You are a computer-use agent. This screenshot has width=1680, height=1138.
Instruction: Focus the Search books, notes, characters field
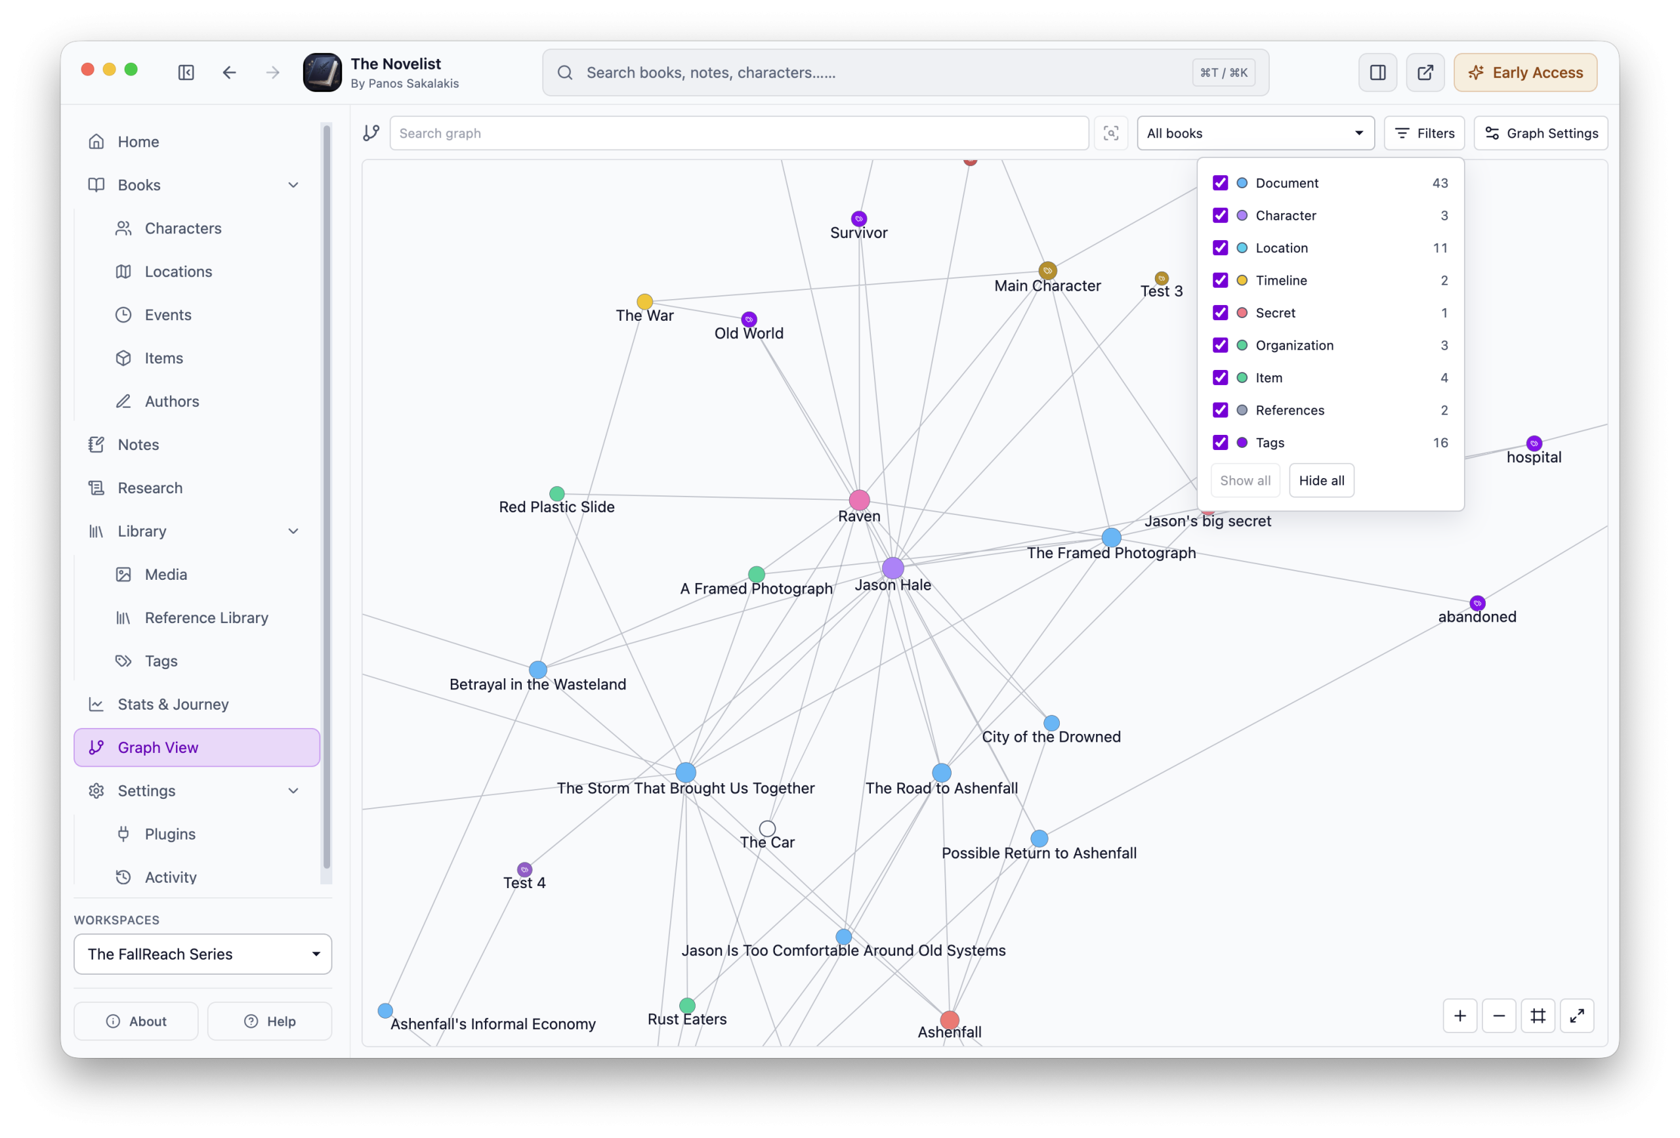[905, 72]
